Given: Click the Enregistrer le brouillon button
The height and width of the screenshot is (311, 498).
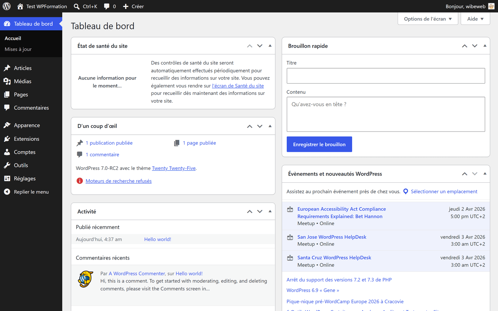Looking at the screenshot, I should point(319,144).
